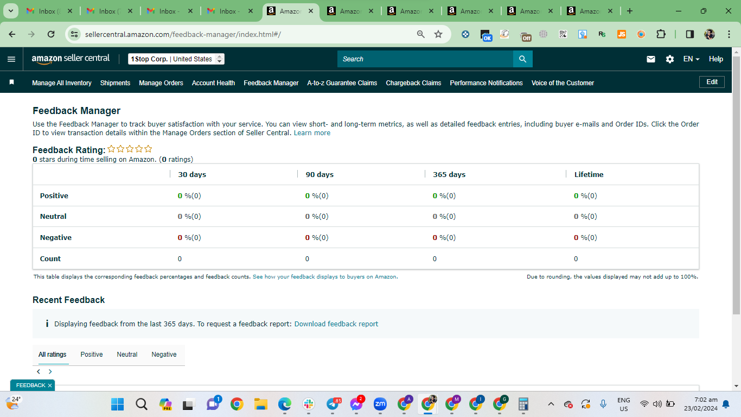The height and width of the screenshot is (417, 741).
Task: Open the Help link in header
Action: pos(716,59)
